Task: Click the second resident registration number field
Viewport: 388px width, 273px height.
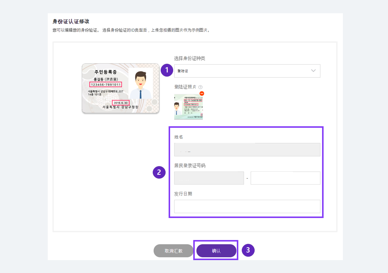Action: point(285,178)
